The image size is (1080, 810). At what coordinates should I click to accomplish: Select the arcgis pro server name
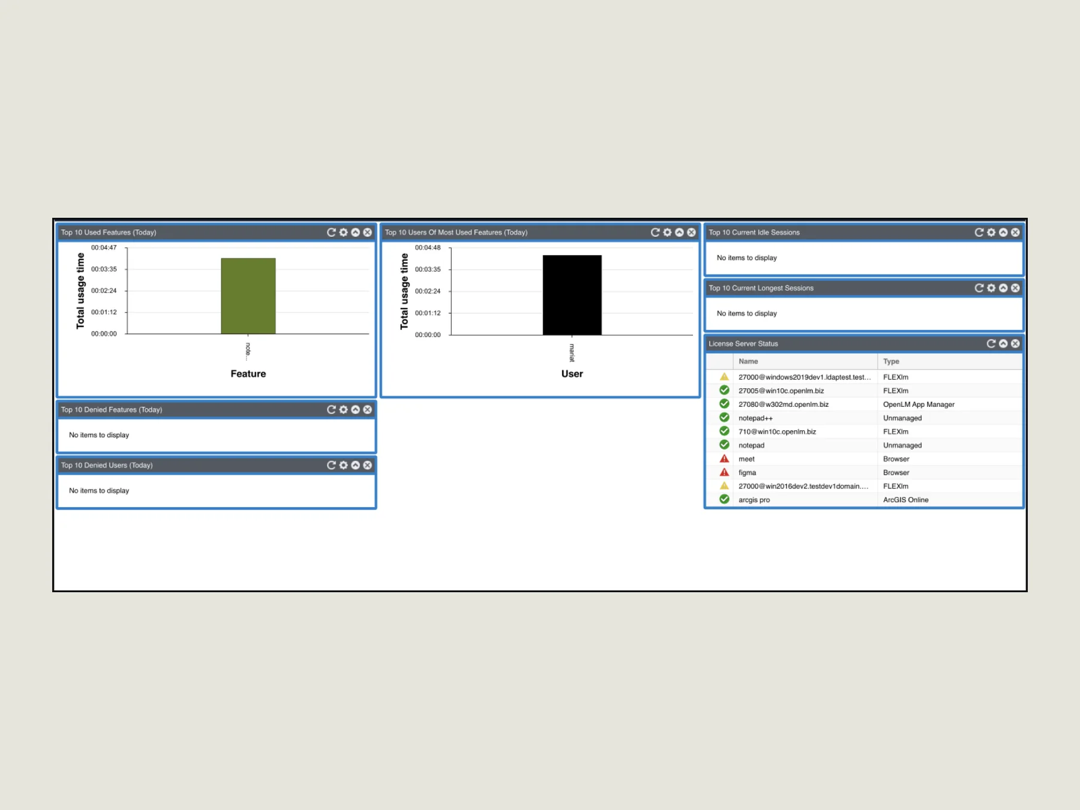(754, 500)
